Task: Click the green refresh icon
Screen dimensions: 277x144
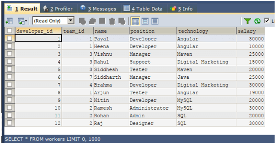Action: point(257,21)
